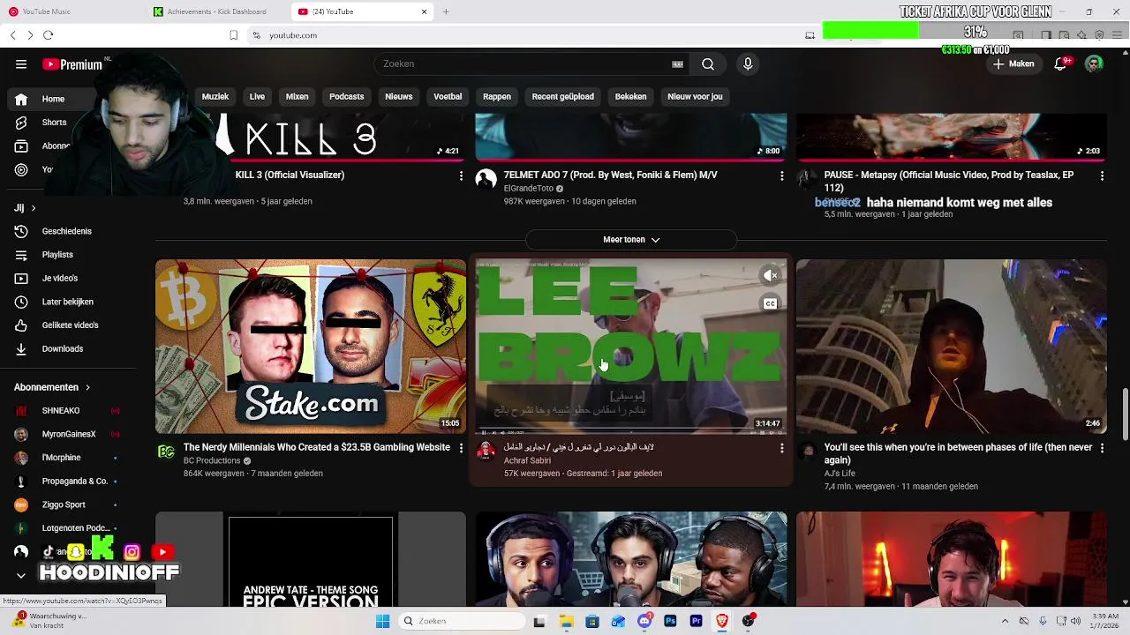Open options for PAUSE - Metapsy video
This screenshot has width=1130, height=635.
tap(1102, 176)
